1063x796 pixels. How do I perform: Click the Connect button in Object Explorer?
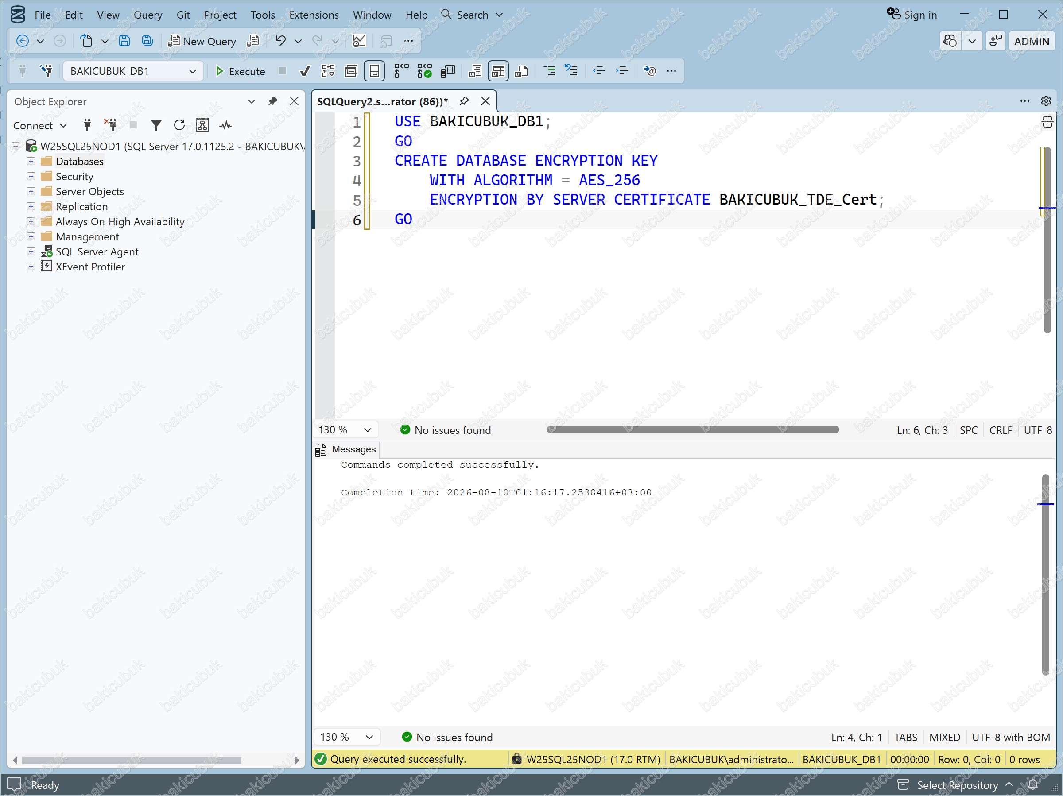40,125
